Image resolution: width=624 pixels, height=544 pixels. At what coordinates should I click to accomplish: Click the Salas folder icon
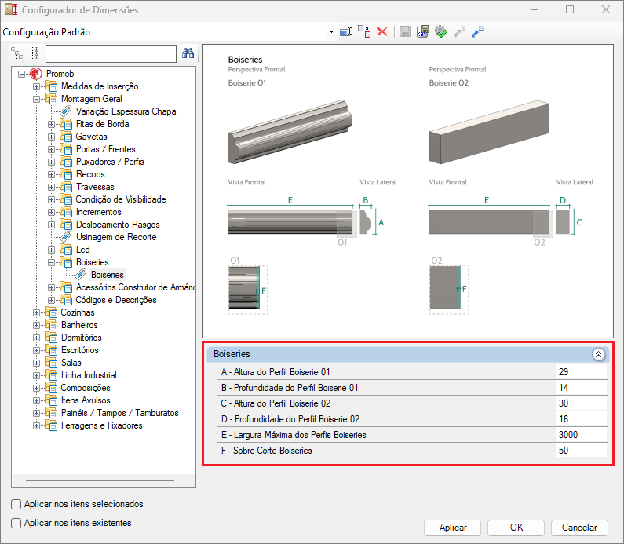(51, 363)
